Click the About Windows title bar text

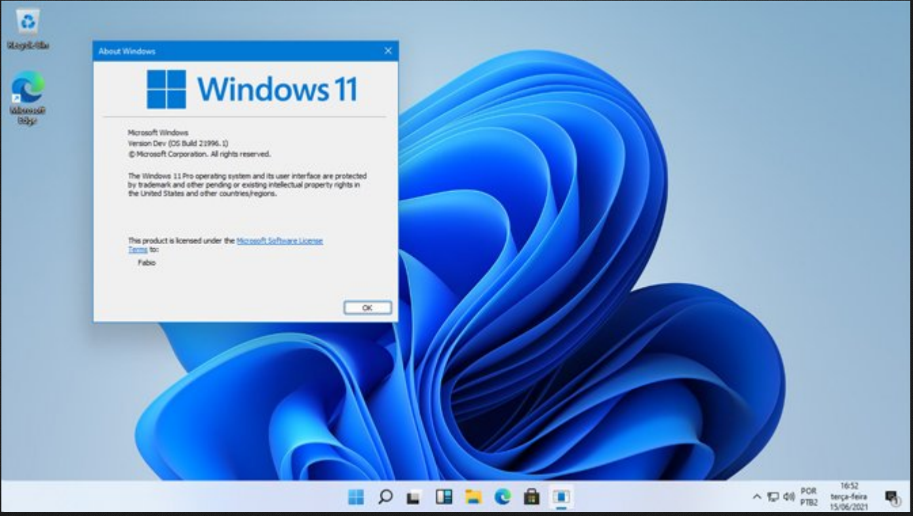[127, 51]
